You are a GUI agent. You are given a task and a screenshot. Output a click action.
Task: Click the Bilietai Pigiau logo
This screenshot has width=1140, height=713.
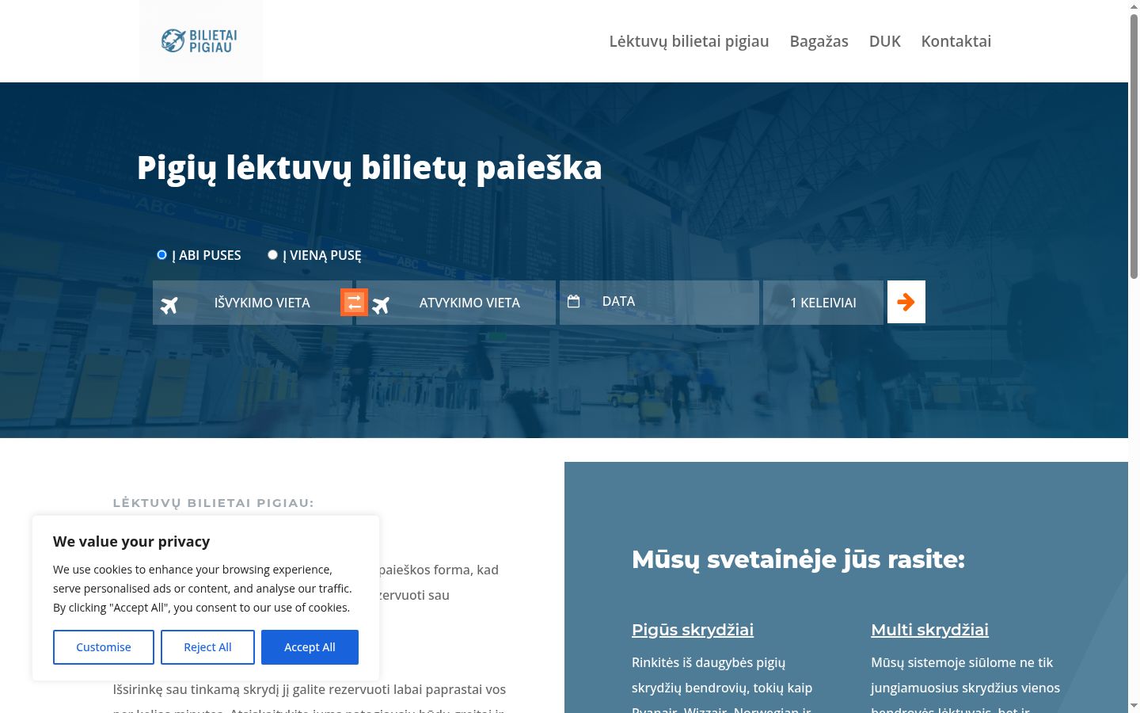click(x=199, y=40)
